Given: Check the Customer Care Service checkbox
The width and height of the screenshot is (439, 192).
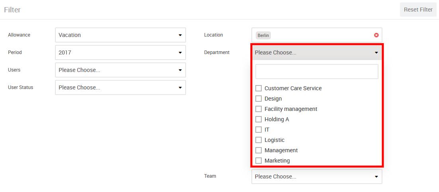Looking at the screenshot, I should click(x=259, y=88).
